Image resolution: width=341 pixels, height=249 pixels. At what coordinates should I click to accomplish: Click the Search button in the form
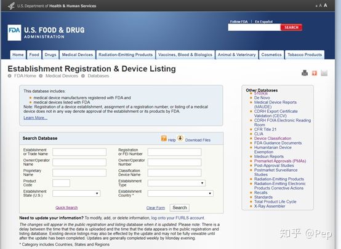point(180,208)
